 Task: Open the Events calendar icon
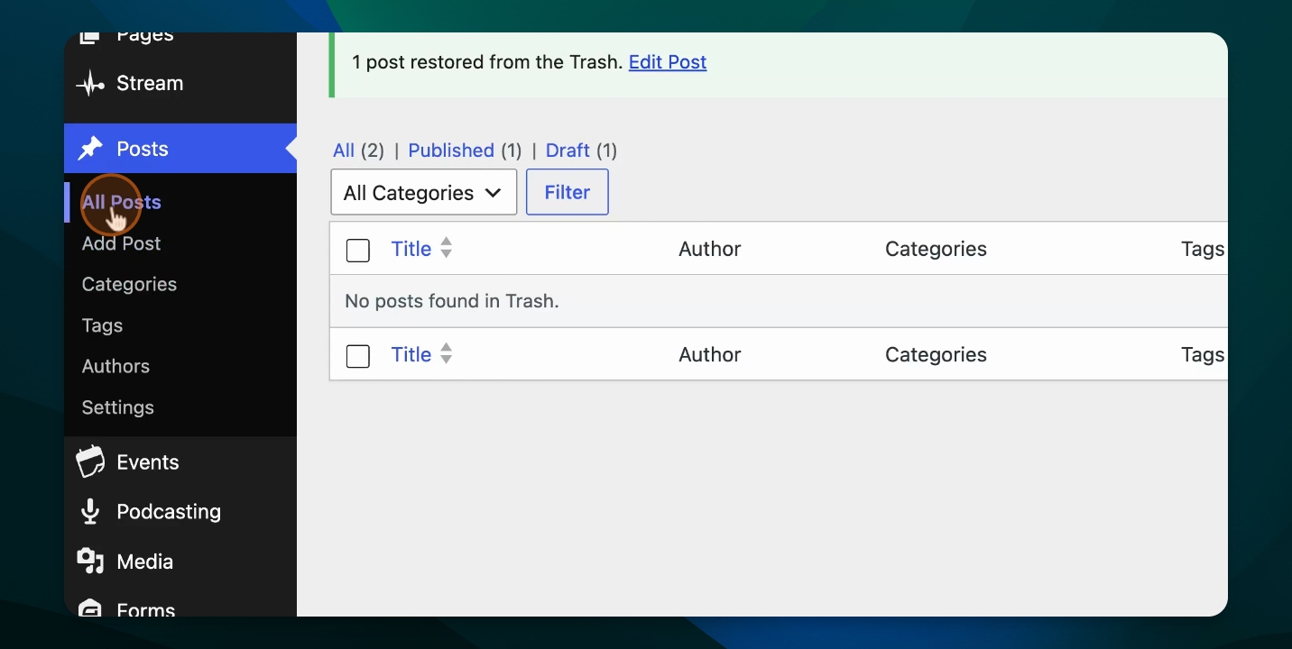(x=90, y=462)
